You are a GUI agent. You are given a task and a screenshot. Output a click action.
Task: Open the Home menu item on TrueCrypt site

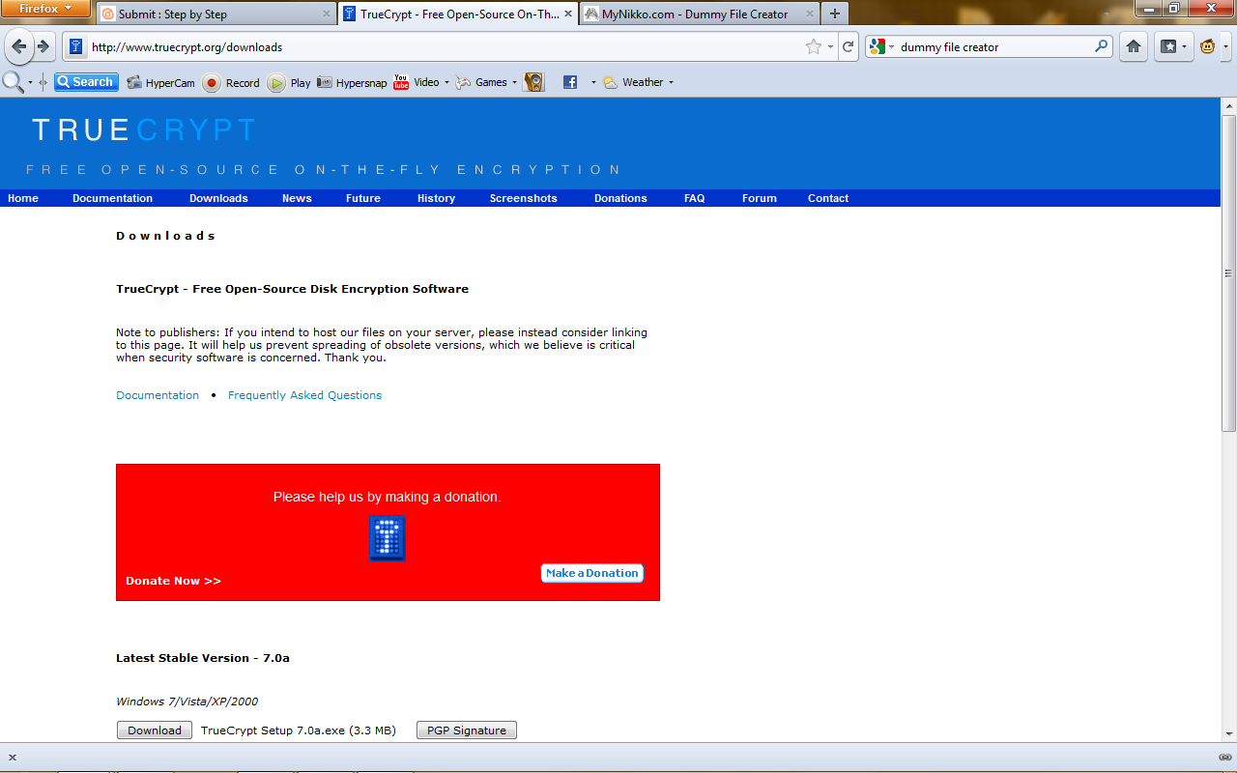pos(23,198)
